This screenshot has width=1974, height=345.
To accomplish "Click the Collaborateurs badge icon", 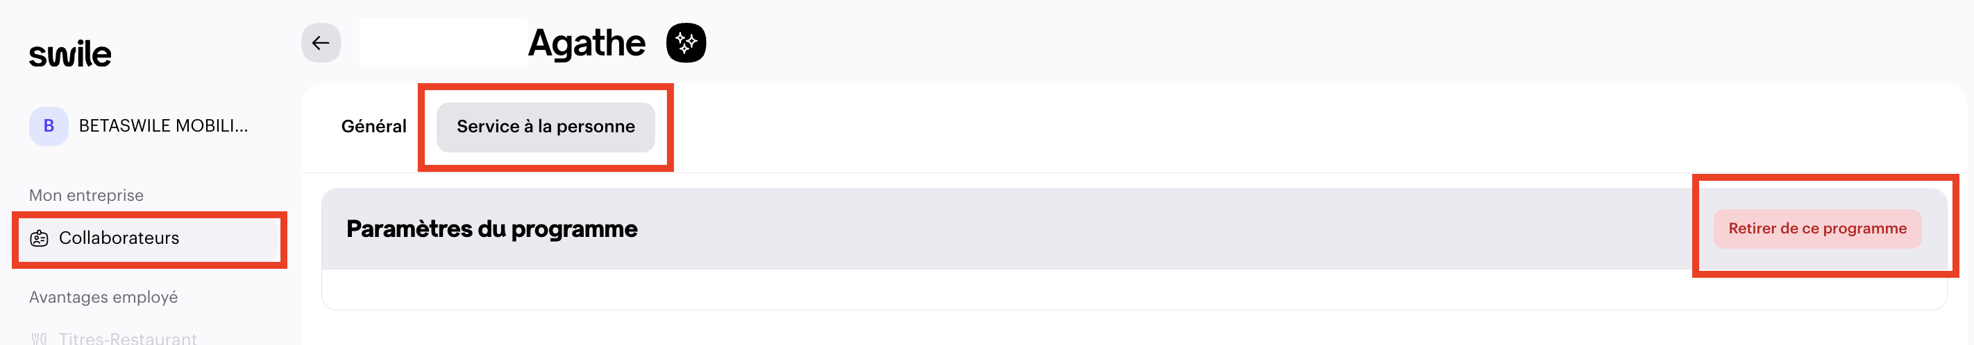I will [x=39, y=239].
